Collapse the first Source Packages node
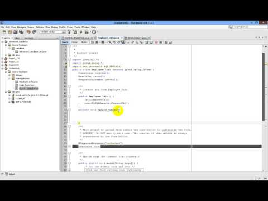The height and width of the screenshot is (201, 268). click(x=6, y=45)
